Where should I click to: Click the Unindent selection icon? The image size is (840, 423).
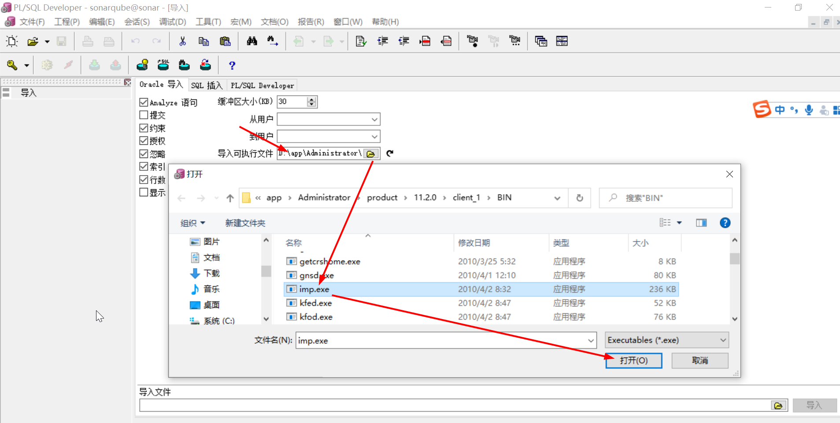point(403,41)
